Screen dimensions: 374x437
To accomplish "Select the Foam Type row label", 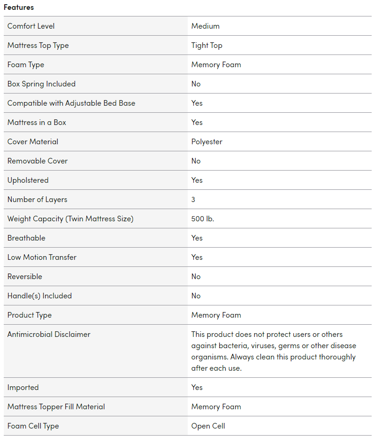I will coord(26,65).
